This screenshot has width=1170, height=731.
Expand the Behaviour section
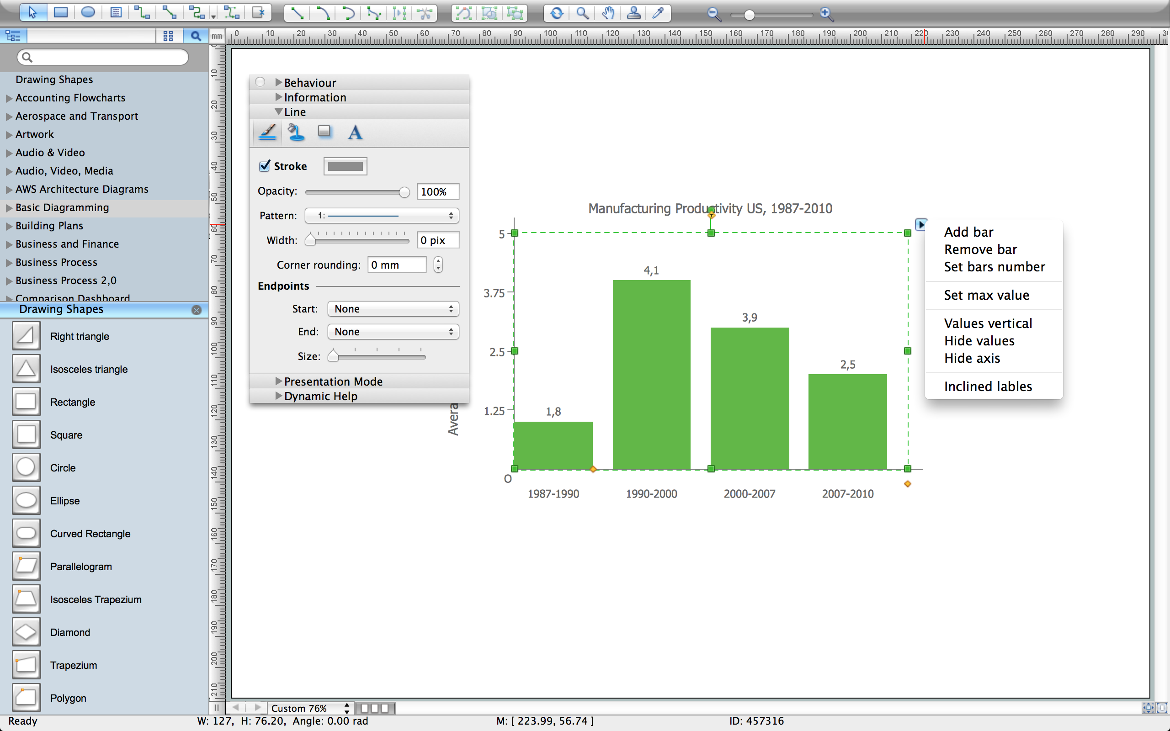click(277, 82)
